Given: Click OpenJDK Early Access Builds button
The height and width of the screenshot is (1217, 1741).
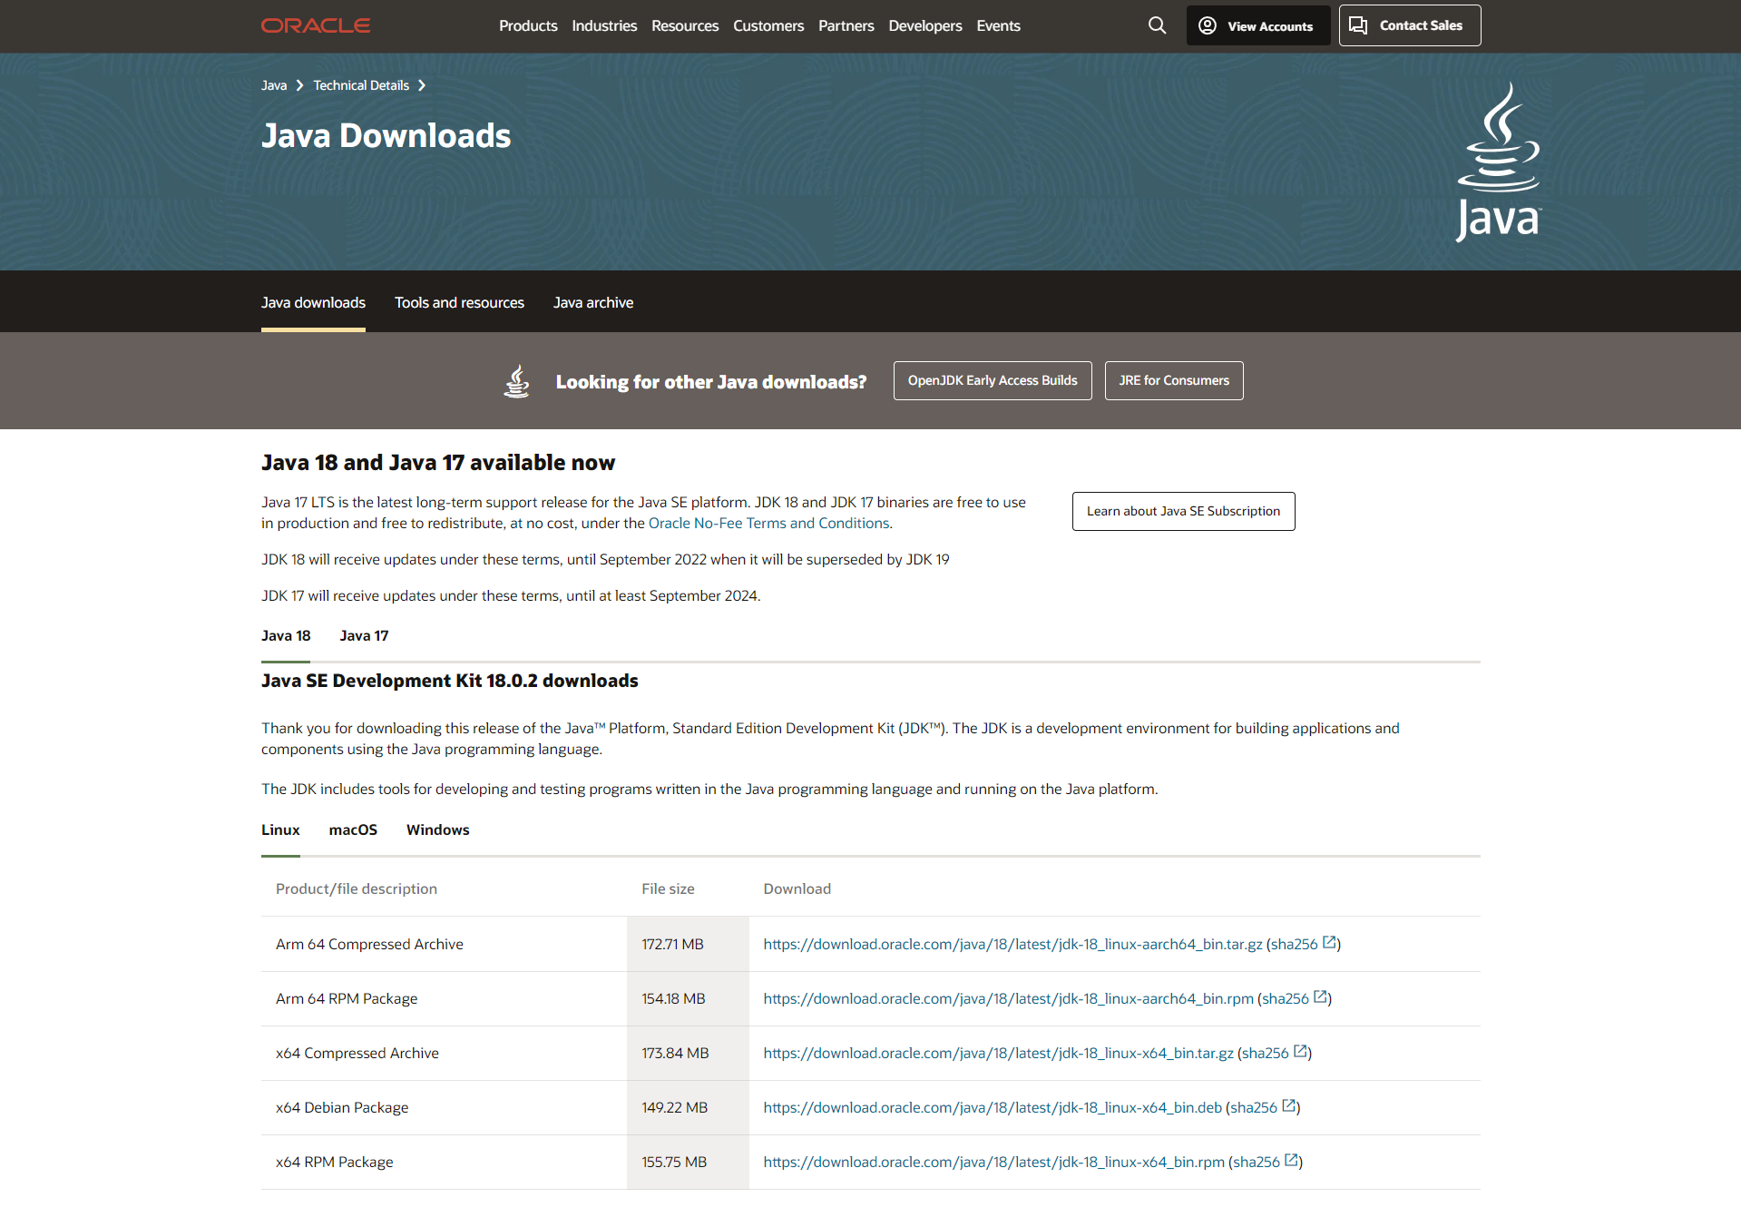Looking at the screenshot, I should [x=992, y=380].
